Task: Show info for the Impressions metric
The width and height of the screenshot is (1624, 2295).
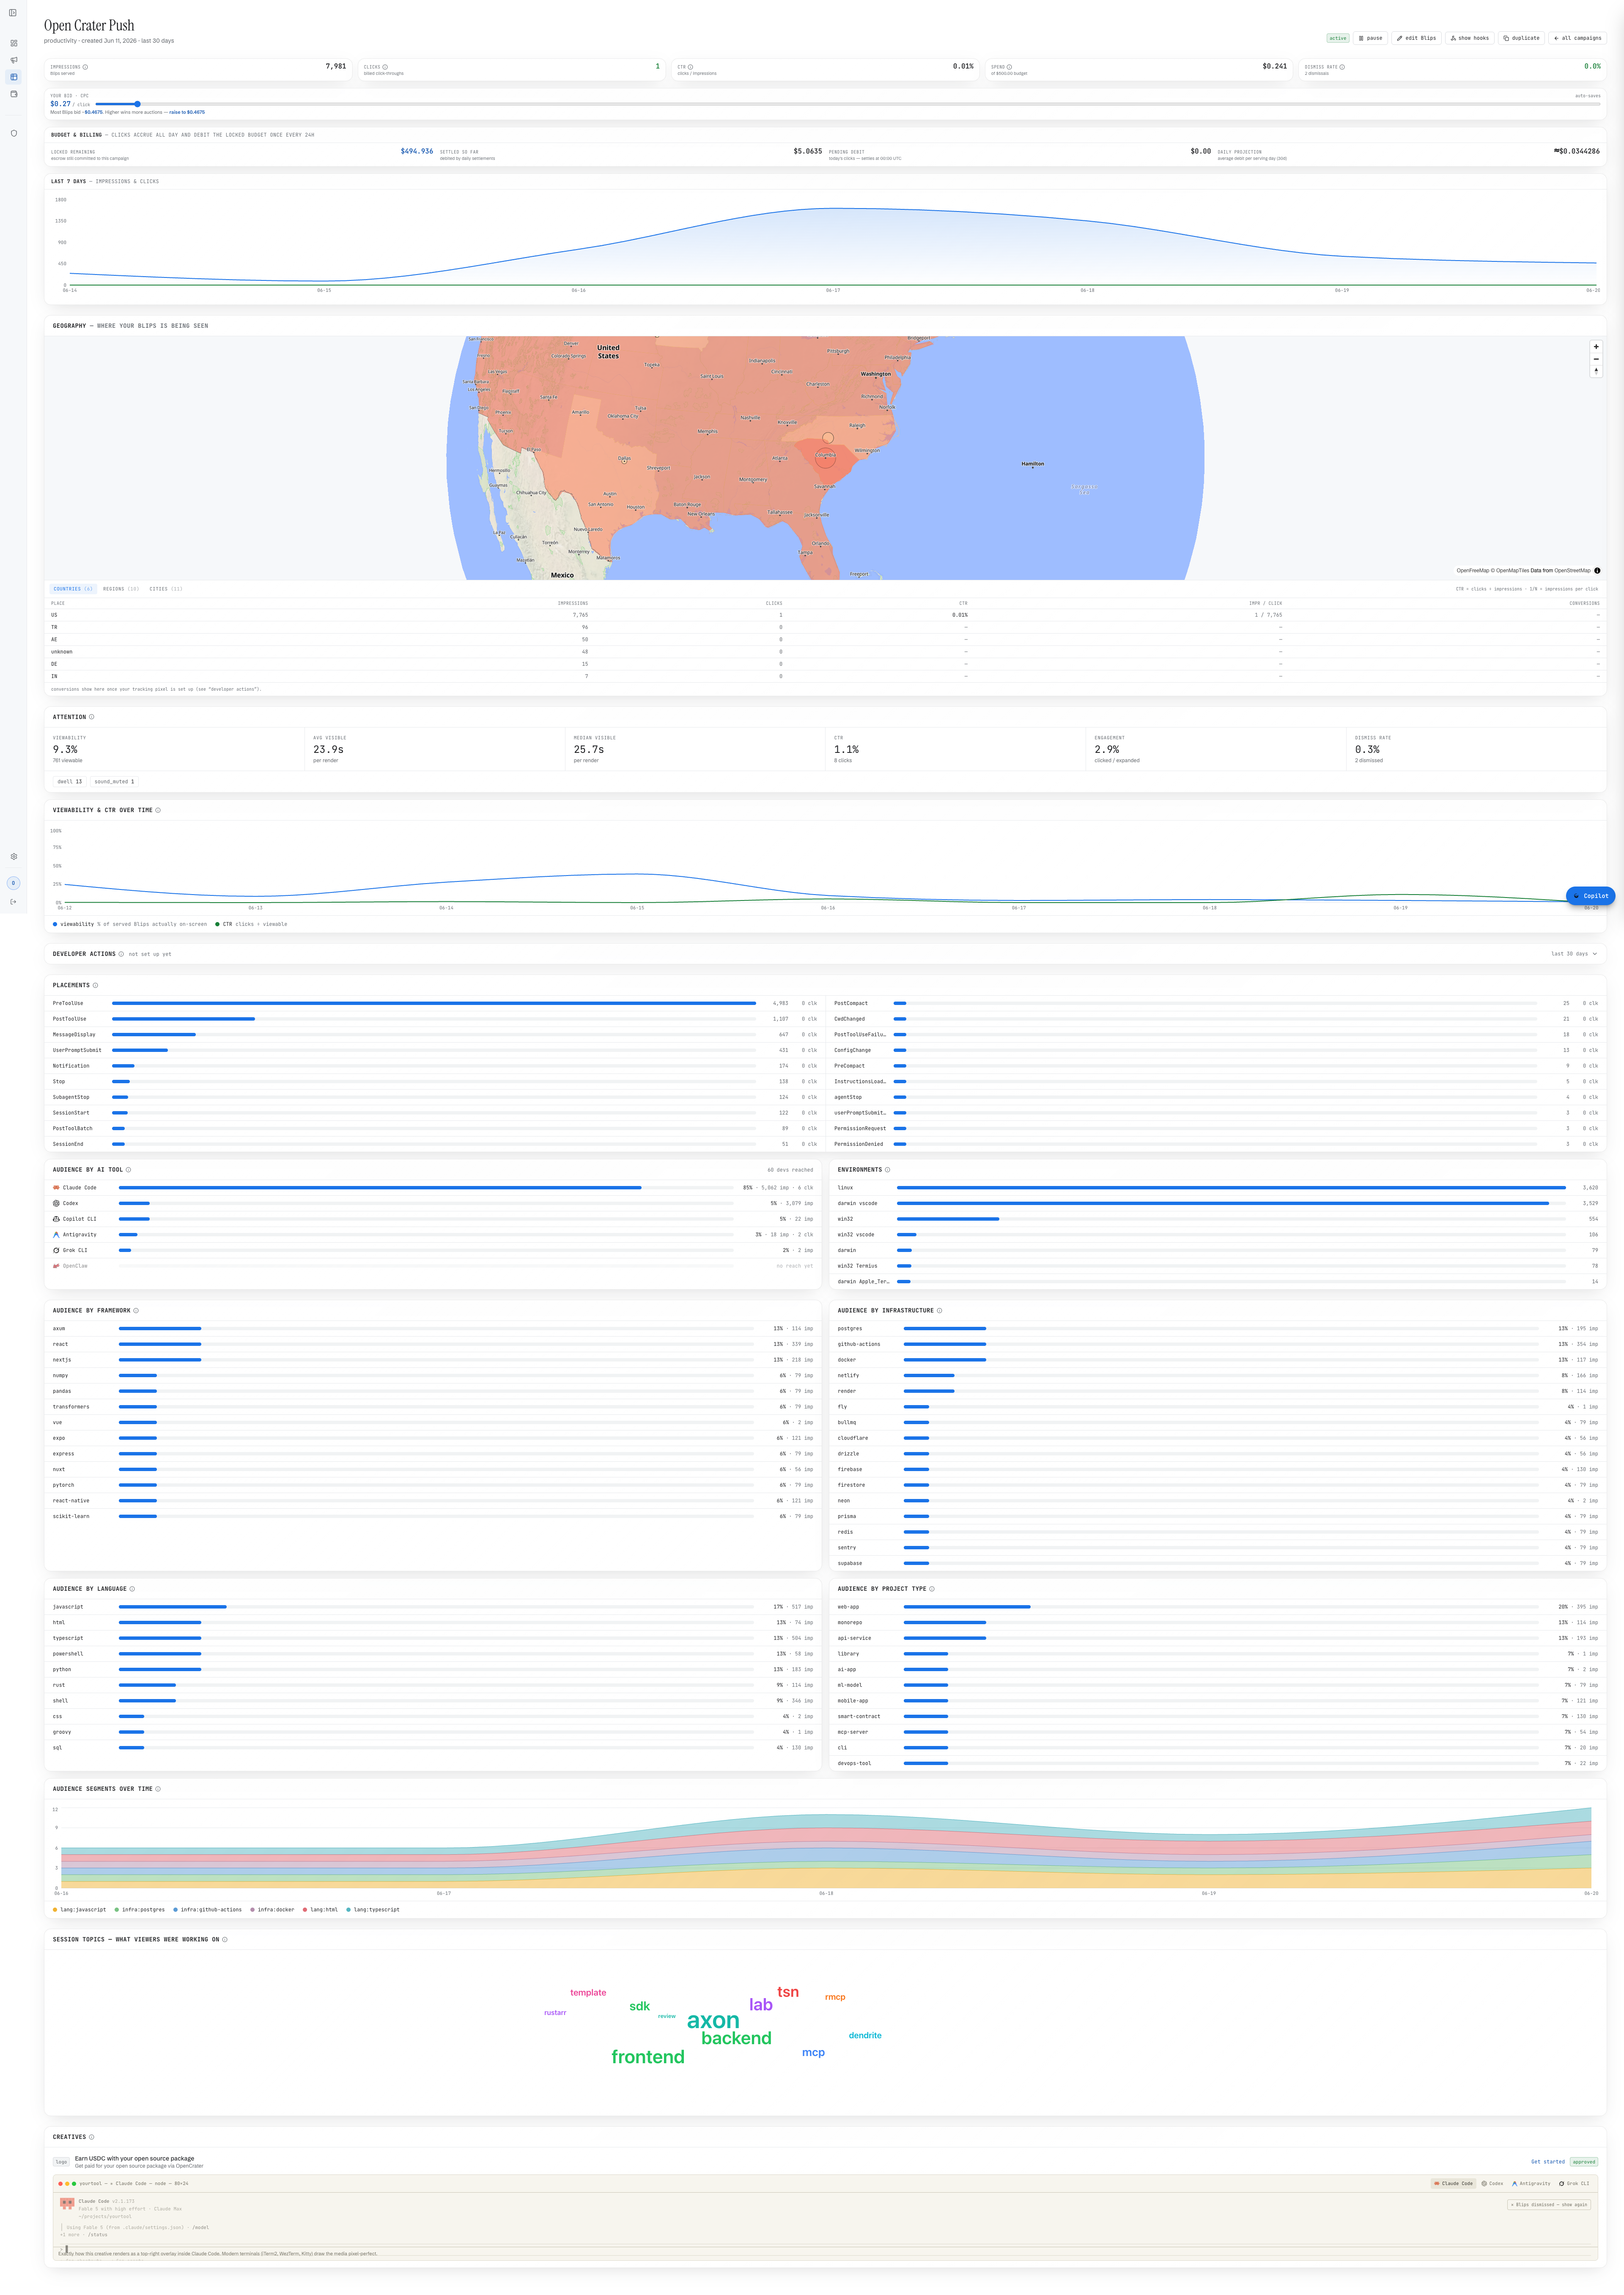Action: point(85,67)
